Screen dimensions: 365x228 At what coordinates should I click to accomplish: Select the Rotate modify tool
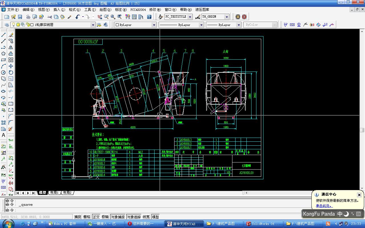click(x=11, y=72)
